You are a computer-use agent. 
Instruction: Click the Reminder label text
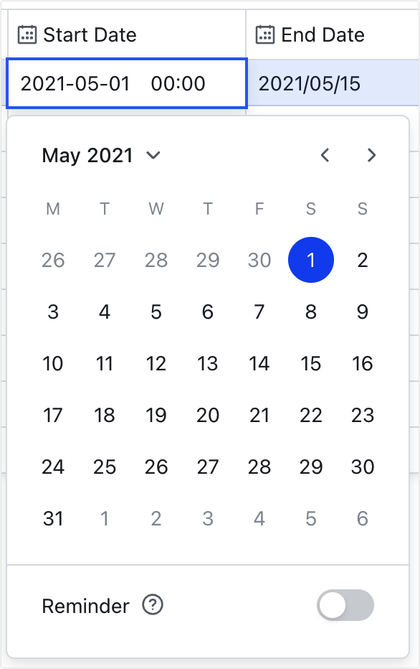pos(85,605)
